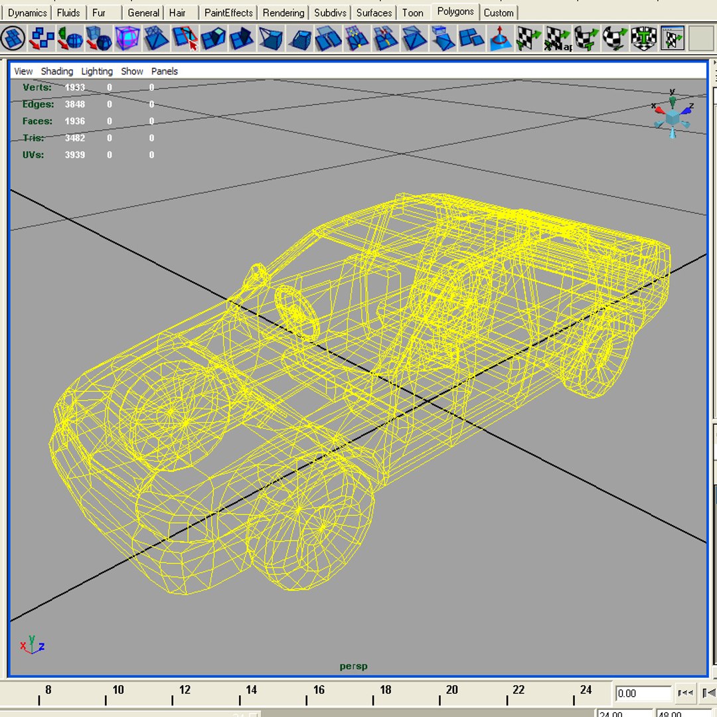
Task: Click the cube-to-point wedge shelf icon
Action: pyautogui.click(x=271, y=39)
